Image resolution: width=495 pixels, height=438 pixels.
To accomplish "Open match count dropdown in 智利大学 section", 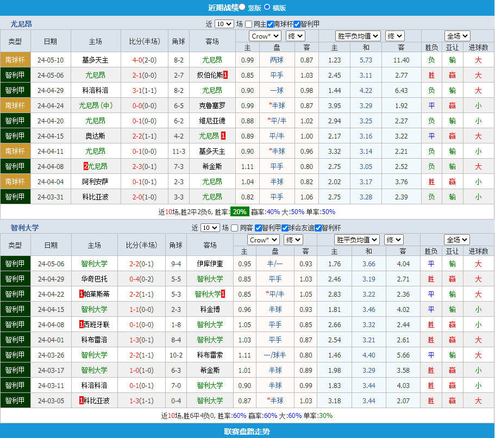I will [210, 228].
